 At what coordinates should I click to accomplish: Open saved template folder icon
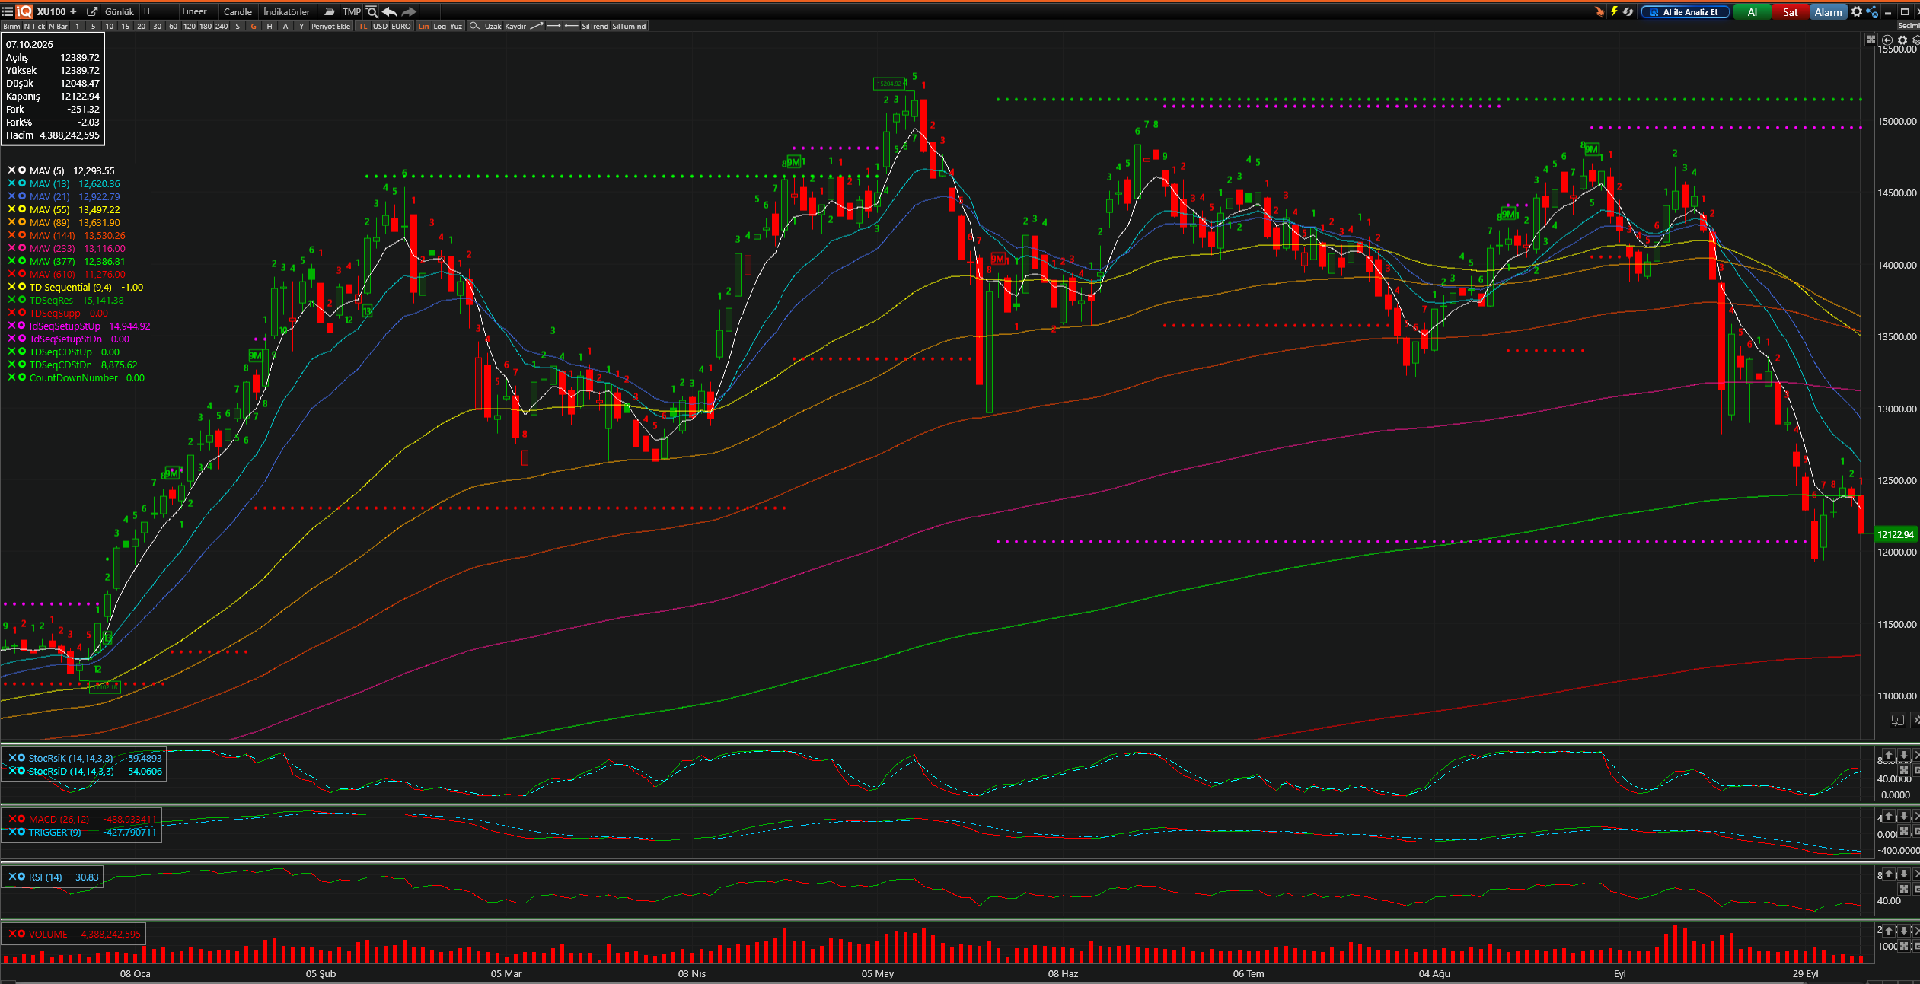(x=329, y=11)
